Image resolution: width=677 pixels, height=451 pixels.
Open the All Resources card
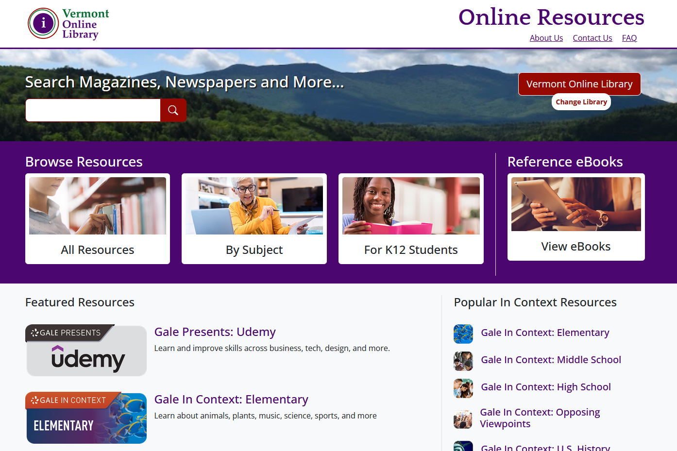(x=98, y=218)
